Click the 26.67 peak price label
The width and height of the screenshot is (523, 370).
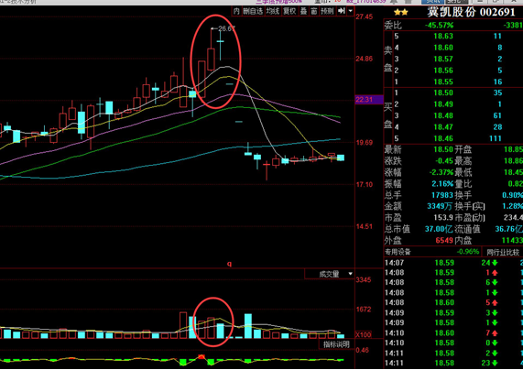click(x=226, y=28)
